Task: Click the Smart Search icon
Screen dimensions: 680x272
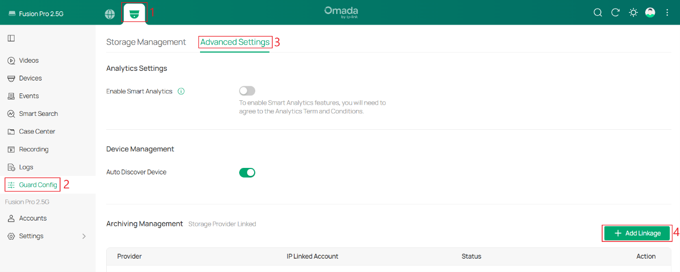Action: point(11,114)
